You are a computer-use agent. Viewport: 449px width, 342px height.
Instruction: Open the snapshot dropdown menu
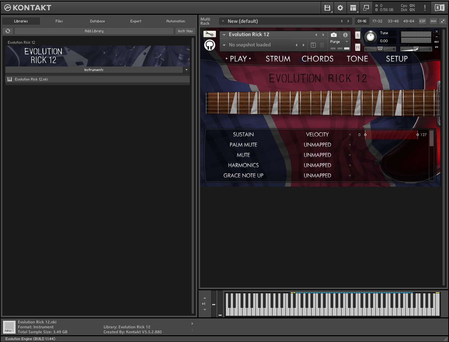224,45
